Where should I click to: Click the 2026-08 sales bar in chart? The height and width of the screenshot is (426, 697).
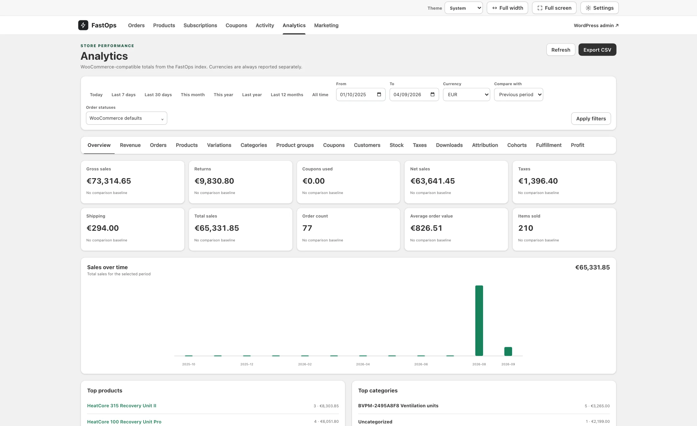click(x=479, y=320)
